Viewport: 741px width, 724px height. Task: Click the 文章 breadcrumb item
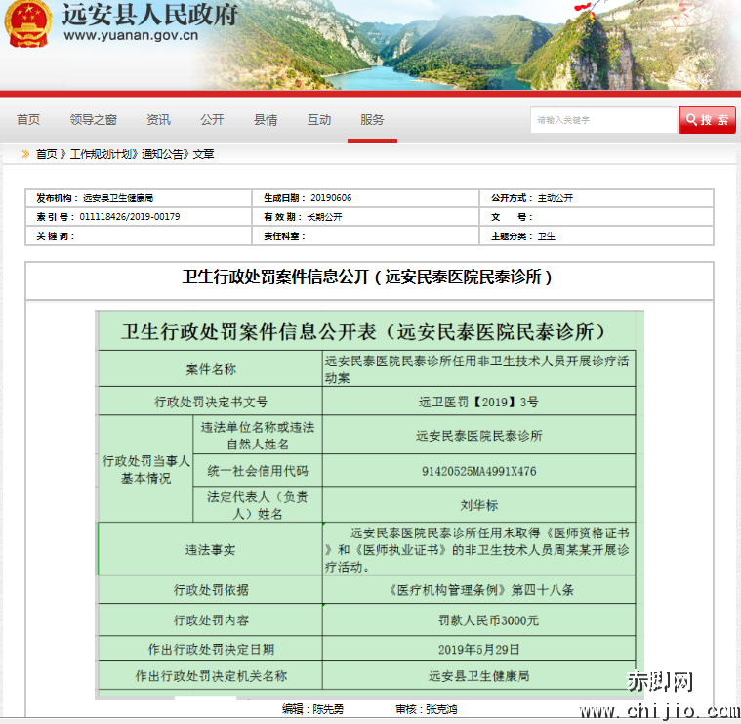point(203,154)
